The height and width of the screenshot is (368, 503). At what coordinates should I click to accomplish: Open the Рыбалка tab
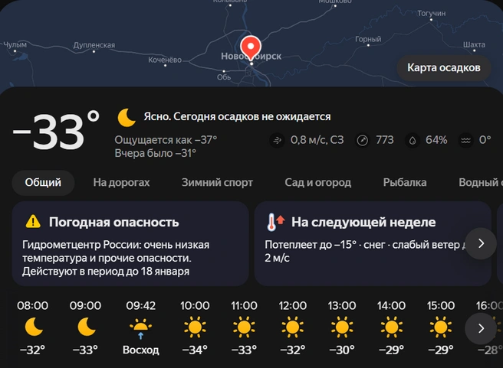point(405,182)
